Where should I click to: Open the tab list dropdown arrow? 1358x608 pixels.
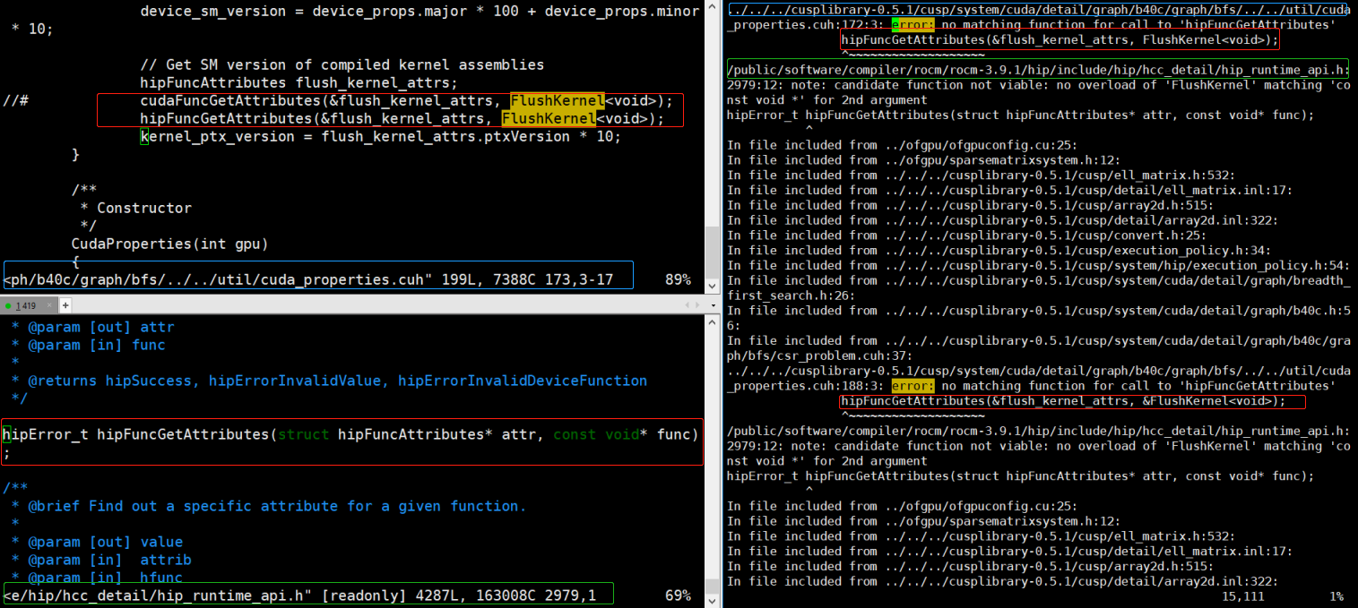tap(712, 305)
